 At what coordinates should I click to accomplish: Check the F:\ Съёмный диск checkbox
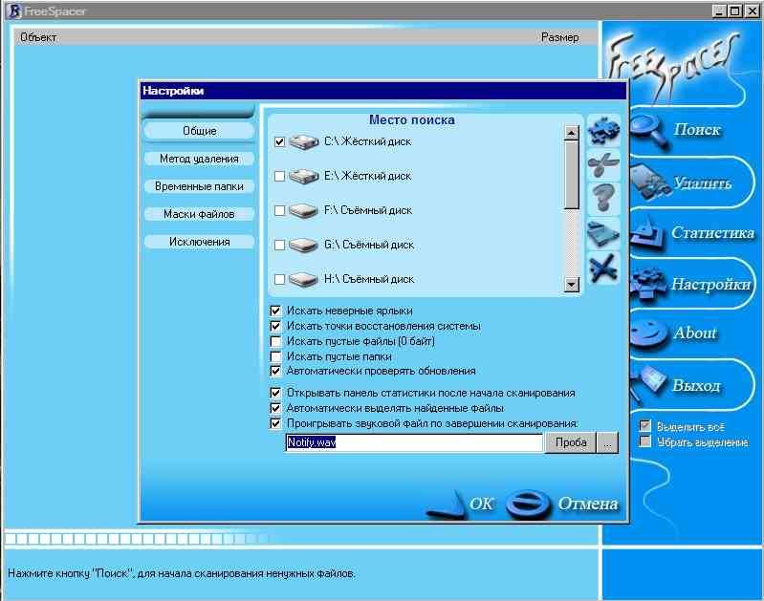click(280, 210)
